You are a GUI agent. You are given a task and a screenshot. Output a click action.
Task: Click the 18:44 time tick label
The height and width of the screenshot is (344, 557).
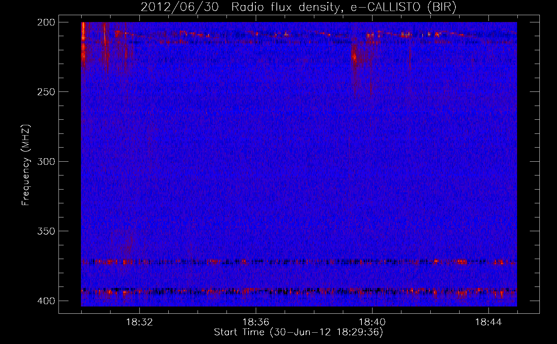click(x=488, y=322)
